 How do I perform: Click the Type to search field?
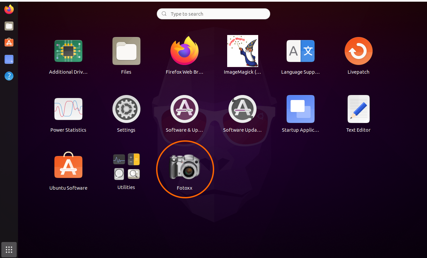coord(213,14)
